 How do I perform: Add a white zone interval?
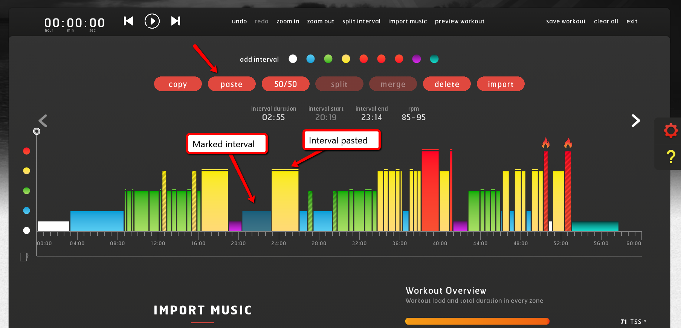pyautogui.click(x=293, y=59)
